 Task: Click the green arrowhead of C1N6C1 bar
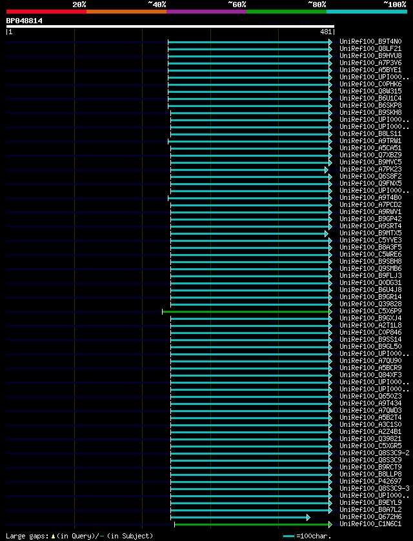pyautogui.click(x=330, y=524)
